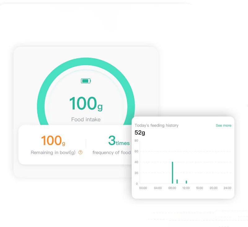Click the Food intake label
This screenshot has width=248, height=227.
tap(86, 119)
